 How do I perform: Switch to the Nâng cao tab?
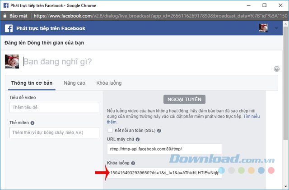[x=75, y=83]
